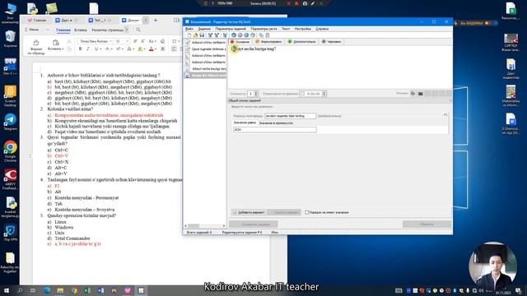This screenshot has height=296, width=527.
Task: Click the search magnifier icon in word processor
Action: click(138, 30)
